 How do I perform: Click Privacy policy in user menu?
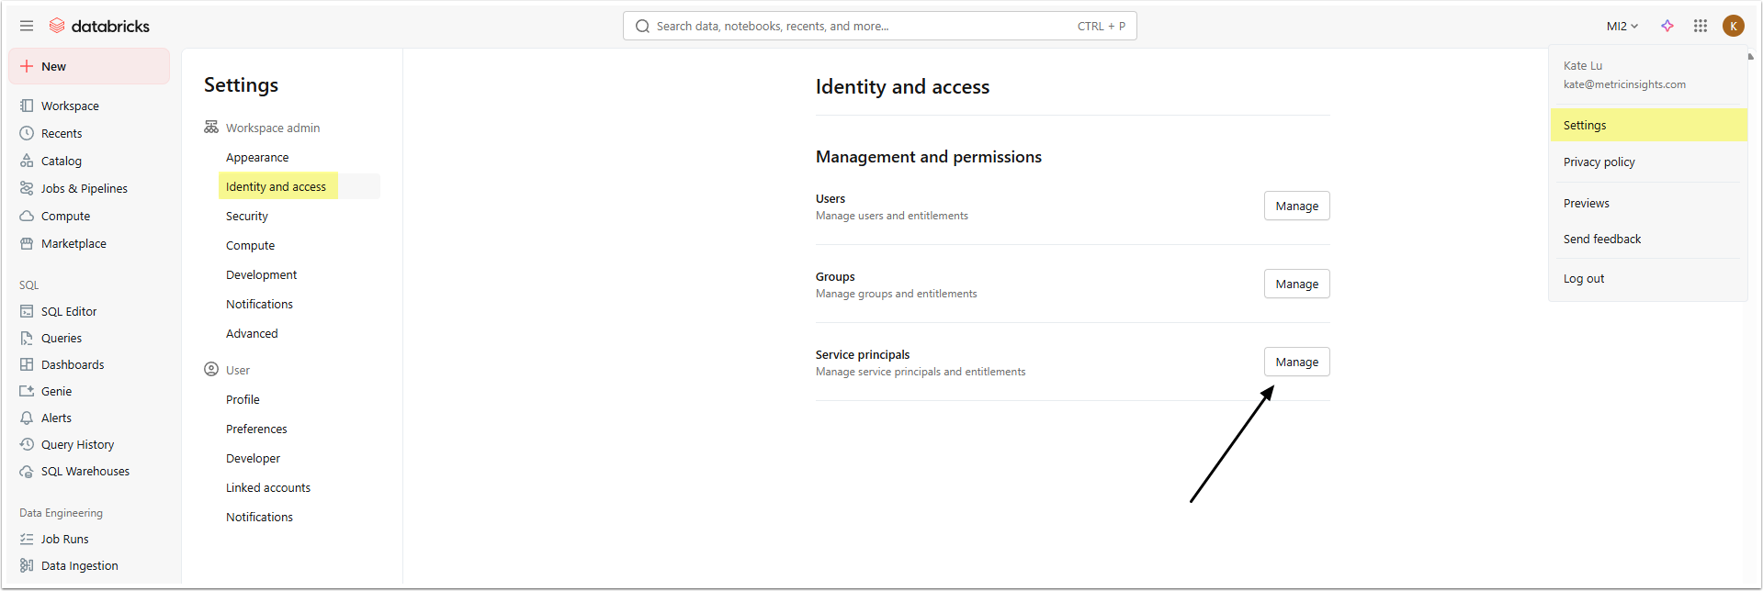pyautogui.click(x=1599, y=162)
